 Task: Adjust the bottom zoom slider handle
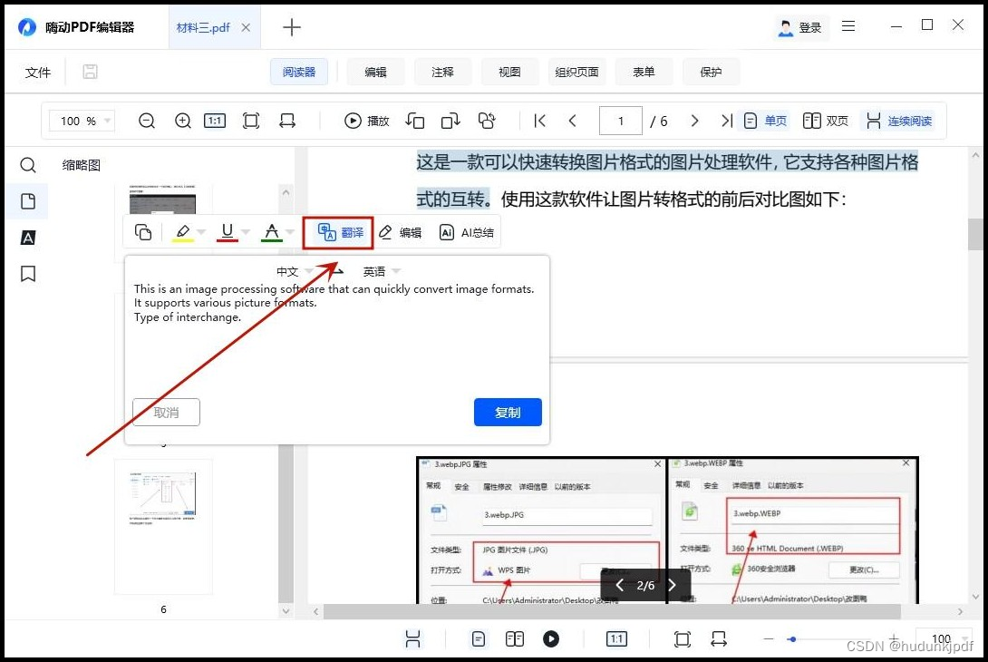pos(792,639)
